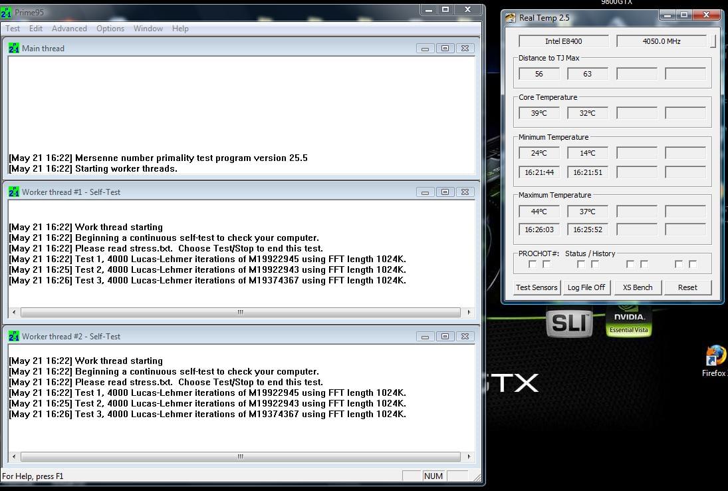This screenshot has width=728, height=491.
Task: Click the 14°C minimum temperature field
Action: [x=587, y=153]
